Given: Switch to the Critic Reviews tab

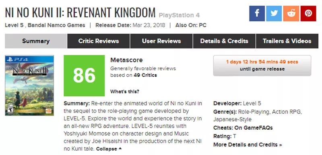Looking at the screenshot, I should (x=99, y=41).
